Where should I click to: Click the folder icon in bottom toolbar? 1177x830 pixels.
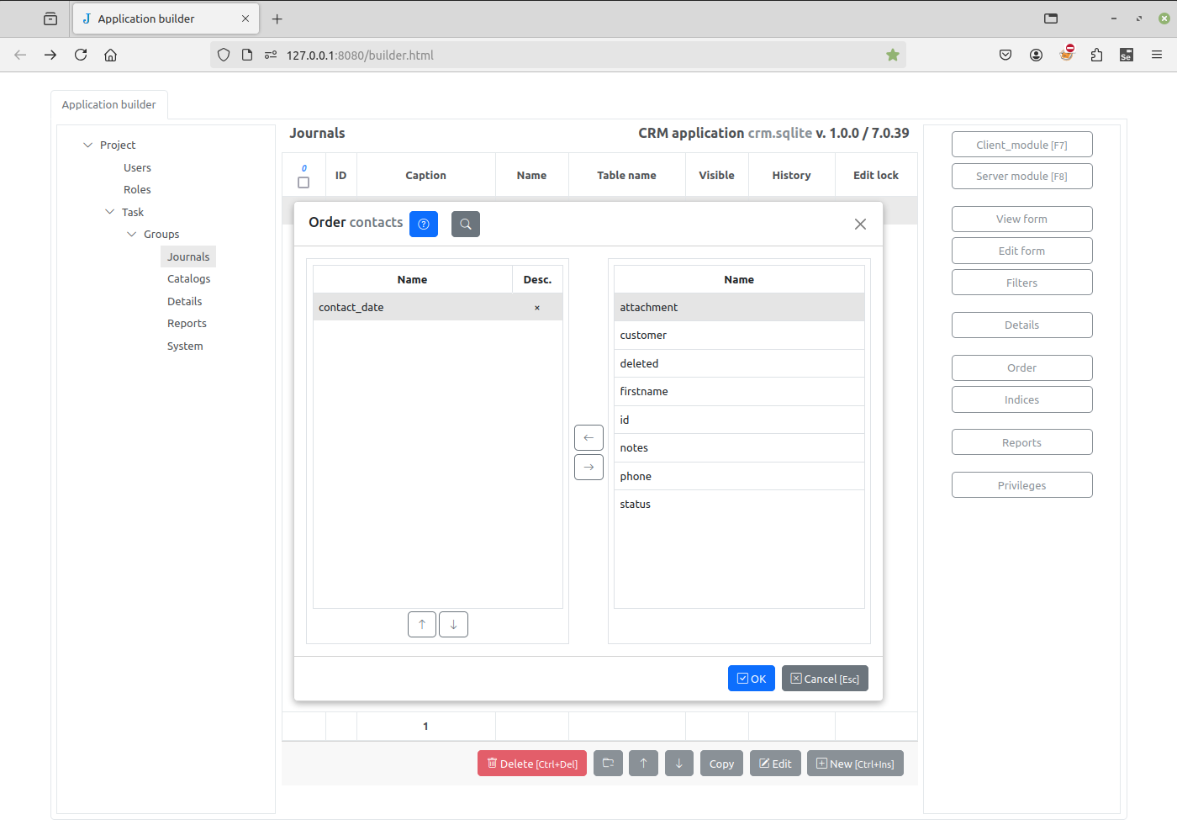pyautogui.click(x=608, y=764)
